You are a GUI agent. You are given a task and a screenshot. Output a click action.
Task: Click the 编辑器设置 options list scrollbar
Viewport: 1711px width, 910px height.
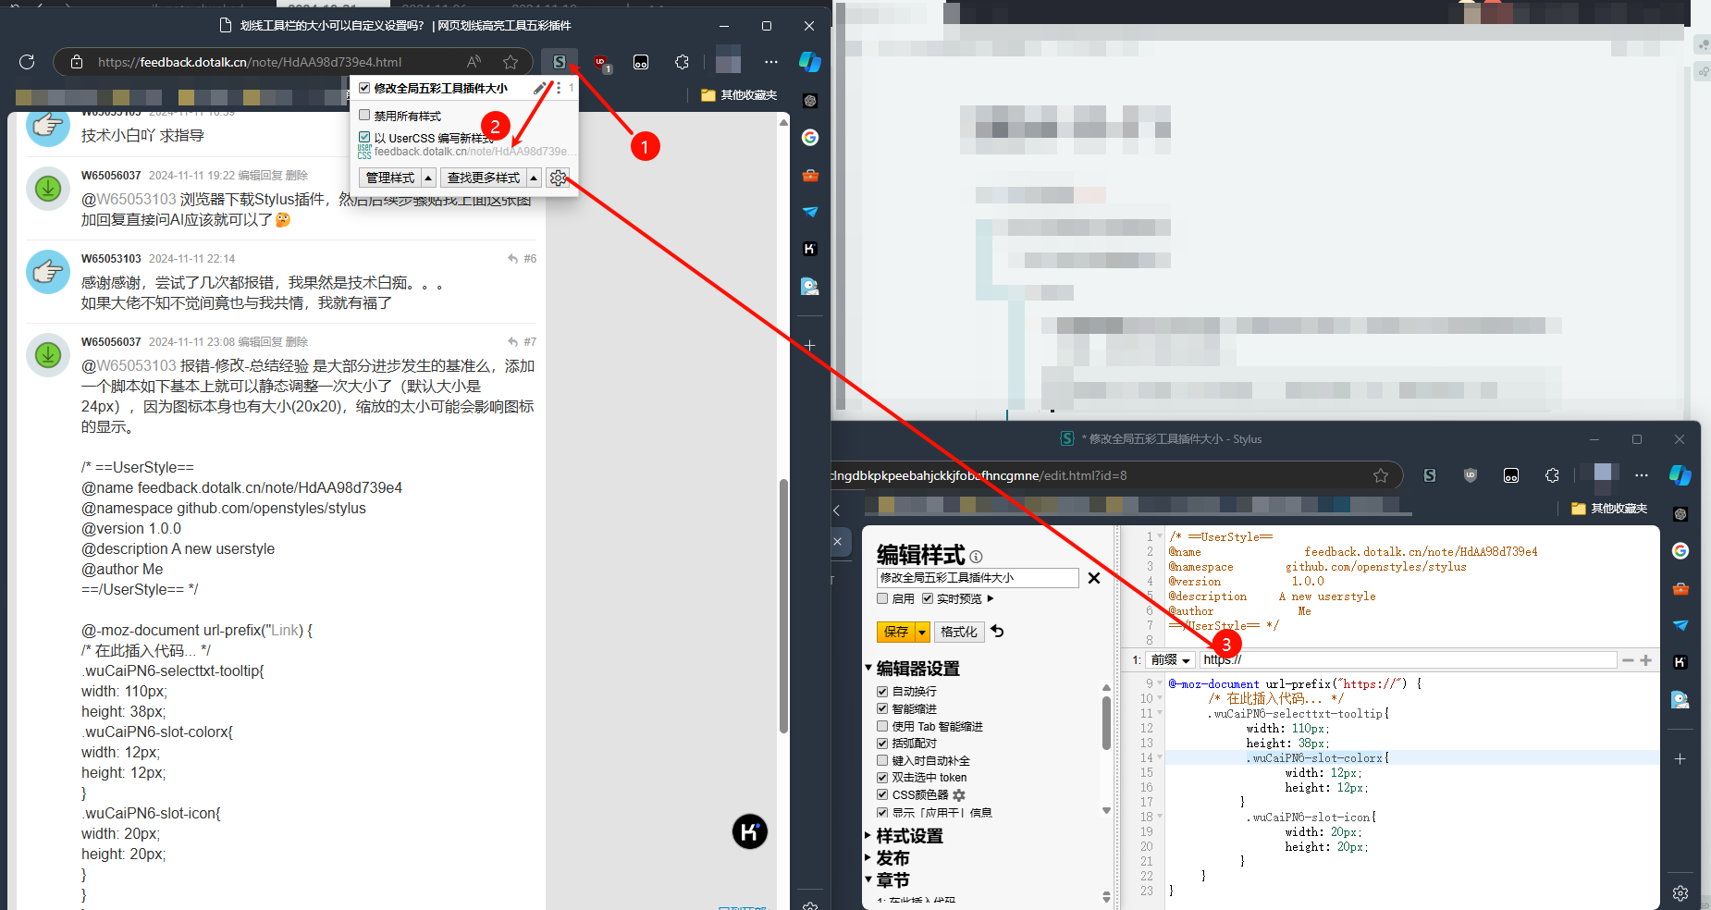point(1106,723)
